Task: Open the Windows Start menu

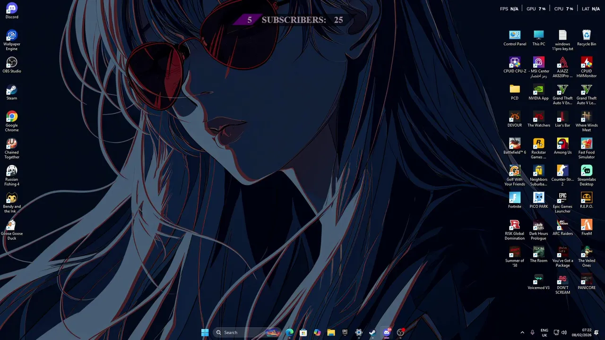Action: pyautogui.click(x=205, y=332)
